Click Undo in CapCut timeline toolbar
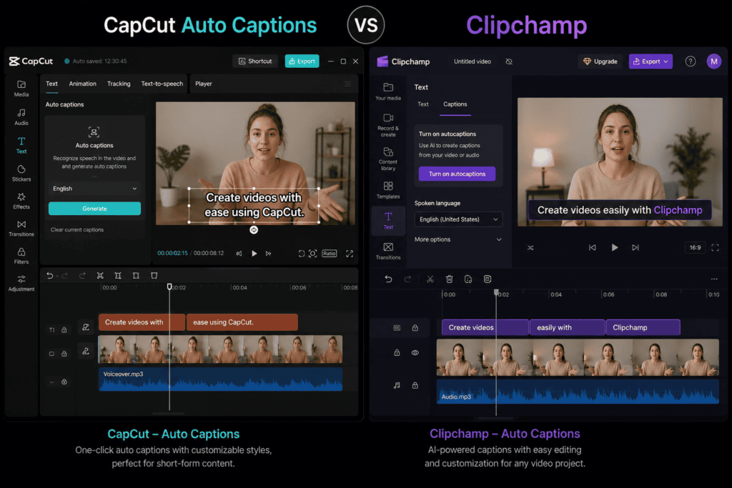Image resolution: width=732 pixels, height=488 pixels. point(50,276)
